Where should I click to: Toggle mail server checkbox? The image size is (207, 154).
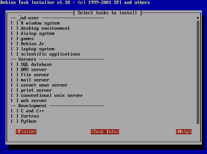click(15, 80)
